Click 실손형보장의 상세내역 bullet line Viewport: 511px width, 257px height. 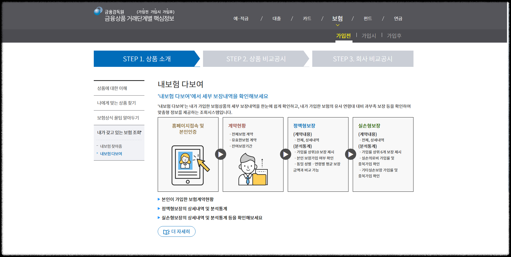click(212, 218)
